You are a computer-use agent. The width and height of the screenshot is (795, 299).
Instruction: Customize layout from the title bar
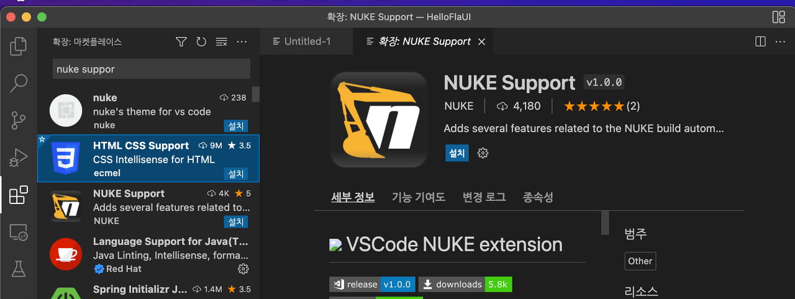(778, 17)
